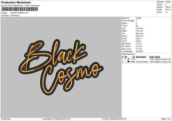Image resolution: width=172 pixels, height=121 pixels.
Task: Click the Trims value 29
Action: click(x=137, y=26)
